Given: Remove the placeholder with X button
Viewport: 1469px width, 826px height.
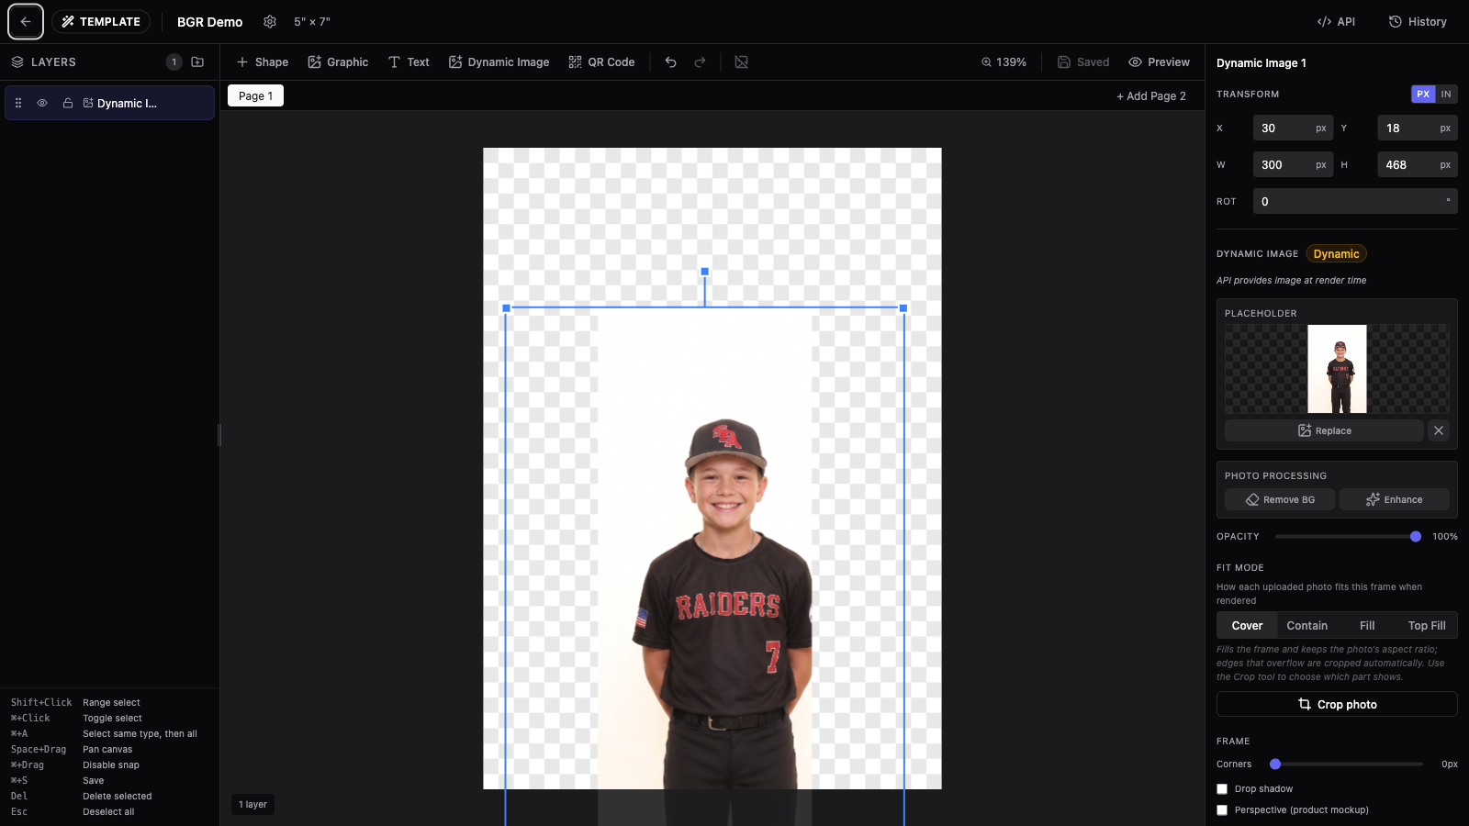Looking at the screenshot, I should click(x=1439, y=430).
